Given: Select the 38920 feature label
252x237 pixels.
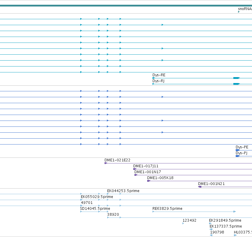Looking at the screenshot, I should pos(113,215).
